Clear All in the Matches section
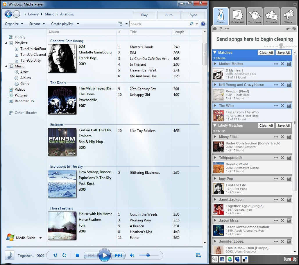Image resolution: width=299 pixels, height=265 pixels. pyautogui.click(x=266, y=53)
